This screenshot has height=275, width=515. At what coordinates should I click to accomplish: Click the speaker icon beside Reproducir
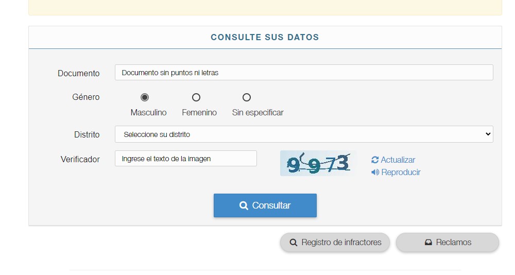point(375,173)
